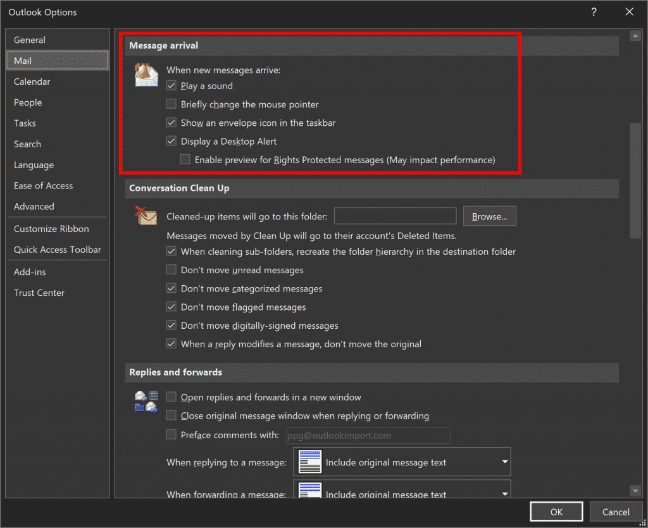Open the Help question mark button
The height and width of the screenshot is (528, 648).
click(x=594, y=12)
